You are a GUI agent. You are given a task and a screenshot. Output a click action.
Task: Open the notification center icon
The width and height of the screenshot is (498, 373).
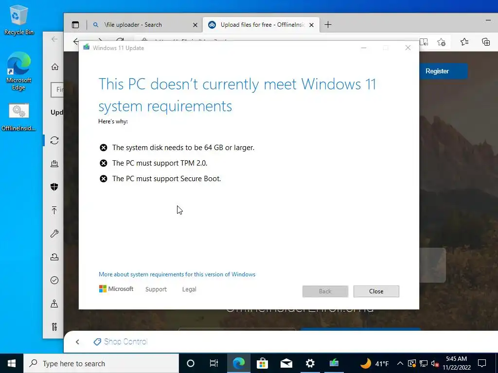pos(482,363)
